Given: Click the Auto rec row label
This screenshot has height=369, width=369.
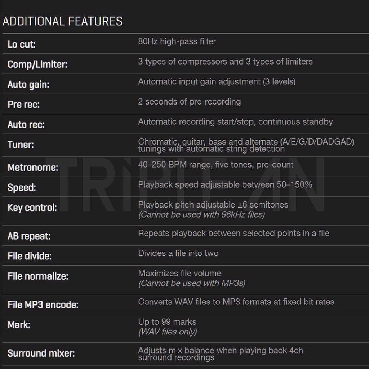Looking at the screenshot, I should (x=26, y=124).
